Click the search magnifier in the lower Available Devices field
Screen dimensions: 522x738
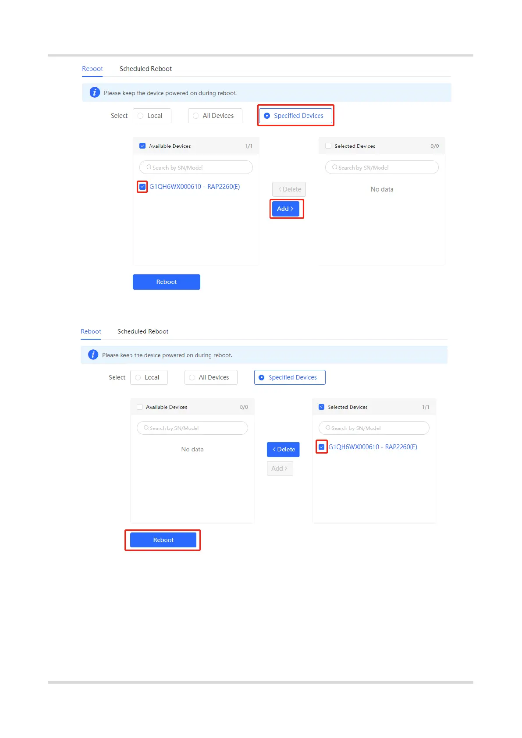[146, 428]
